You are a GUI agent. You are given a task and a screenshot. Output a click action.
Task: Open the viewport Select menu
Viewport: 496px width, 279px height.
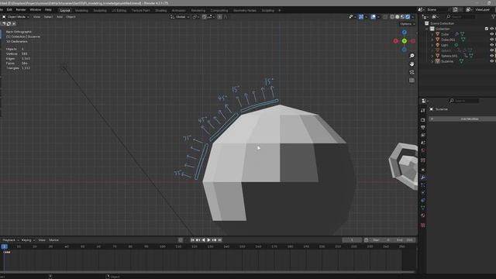[x=48, y=17]
